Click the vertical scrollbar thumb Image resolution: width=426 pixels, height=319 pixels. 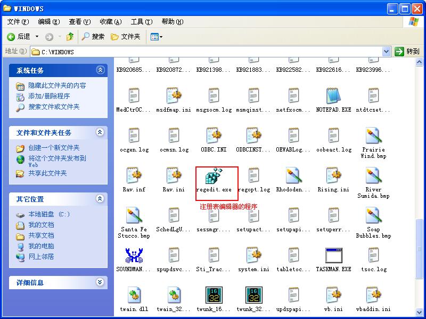[x=419, y=249]
